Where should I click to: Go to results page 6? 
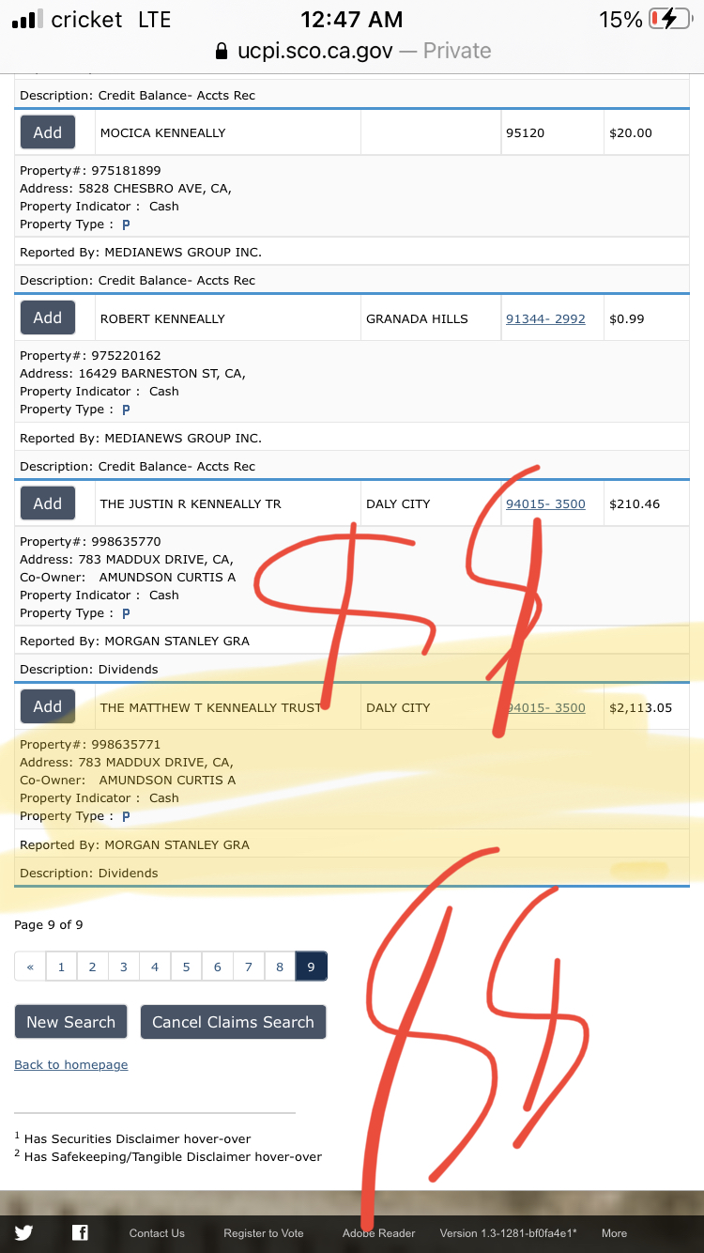[x=217, y=967]
